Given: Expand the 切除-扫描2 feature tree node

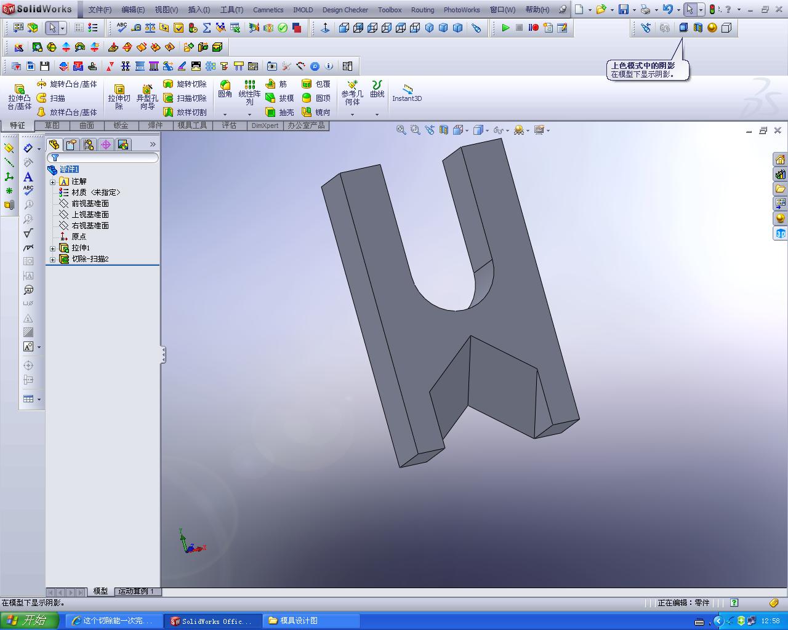Looking at the screenshot, I should point(52,259).
